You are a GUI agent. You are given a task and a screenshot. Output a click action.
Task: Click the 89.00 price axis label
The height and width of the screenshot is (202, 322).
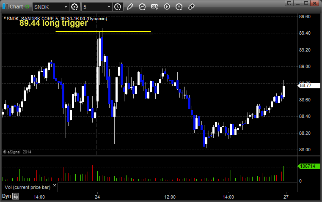pos(305,66)
